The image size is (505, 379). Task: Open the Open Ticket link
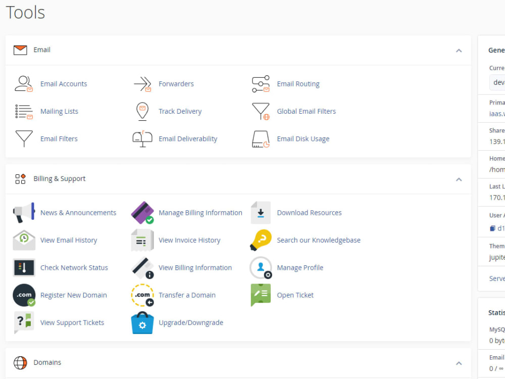295,295
